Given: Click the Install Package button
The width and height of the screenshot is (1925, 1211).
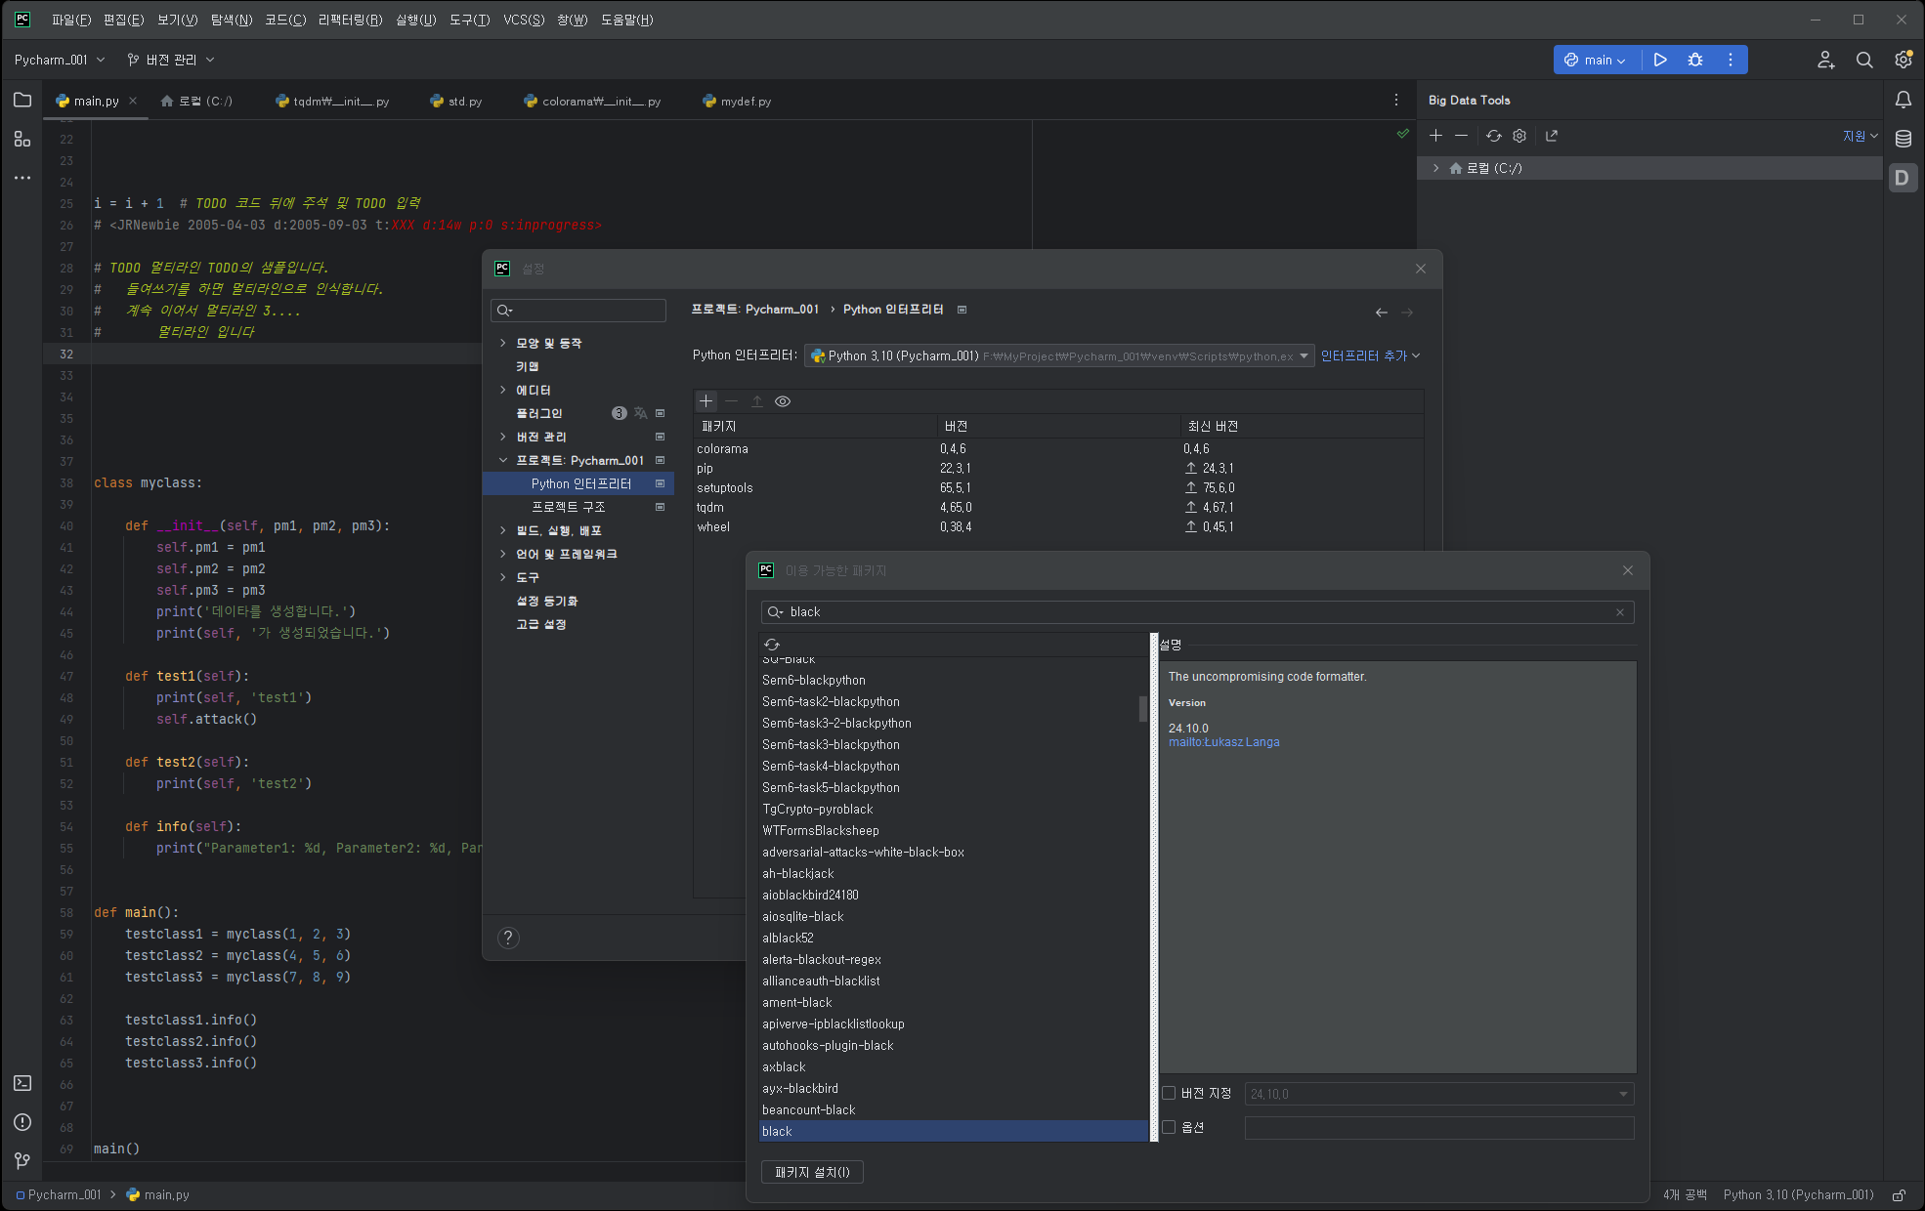Looking at the screenshot, I should [812, 1172].
